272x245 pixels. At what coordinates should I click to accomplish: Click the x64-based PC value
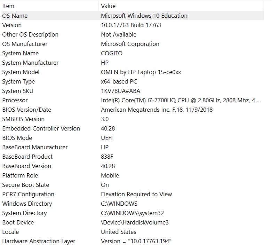[119, 81]
